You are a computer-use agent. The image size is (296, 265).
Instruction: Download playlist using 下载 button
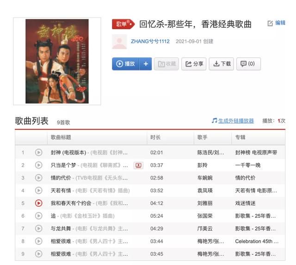pyautogui.click(x=222, y=64)
